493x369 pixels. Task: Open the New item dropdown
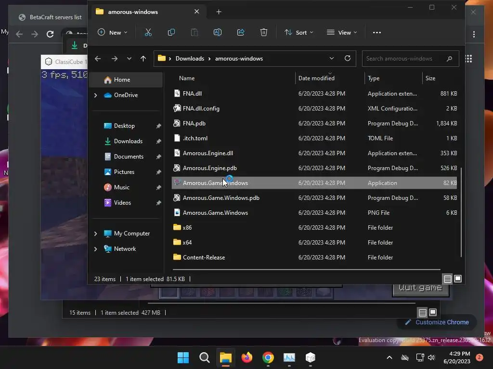point(113,32)
